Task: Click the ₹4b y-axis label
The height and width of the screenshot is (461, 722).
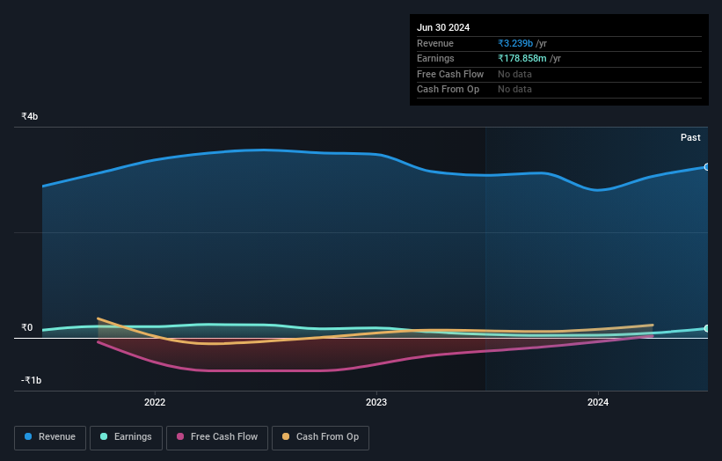Action: pyautogui.click(x=30, y=116)
